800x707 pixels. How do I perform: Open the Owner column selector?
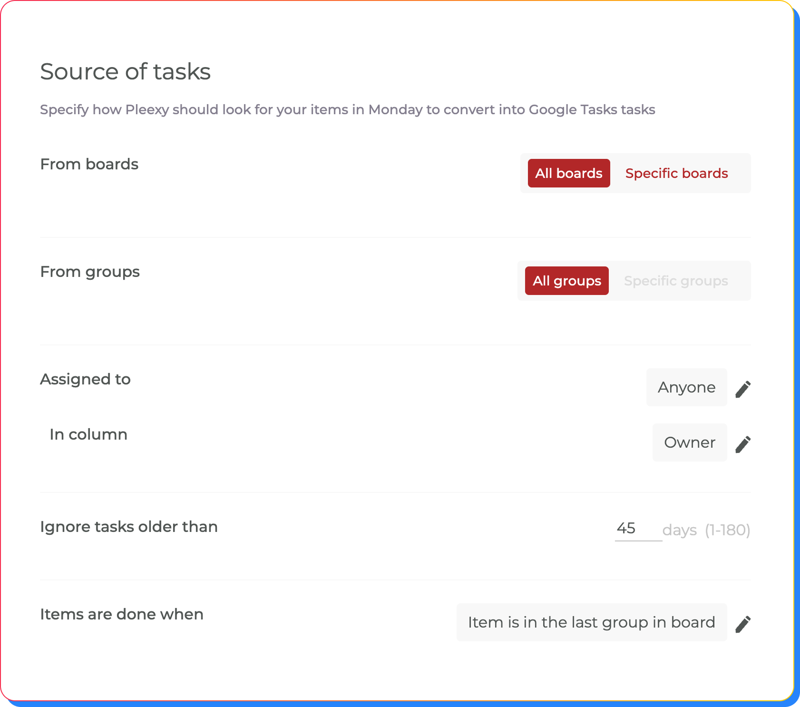(690, 442)
